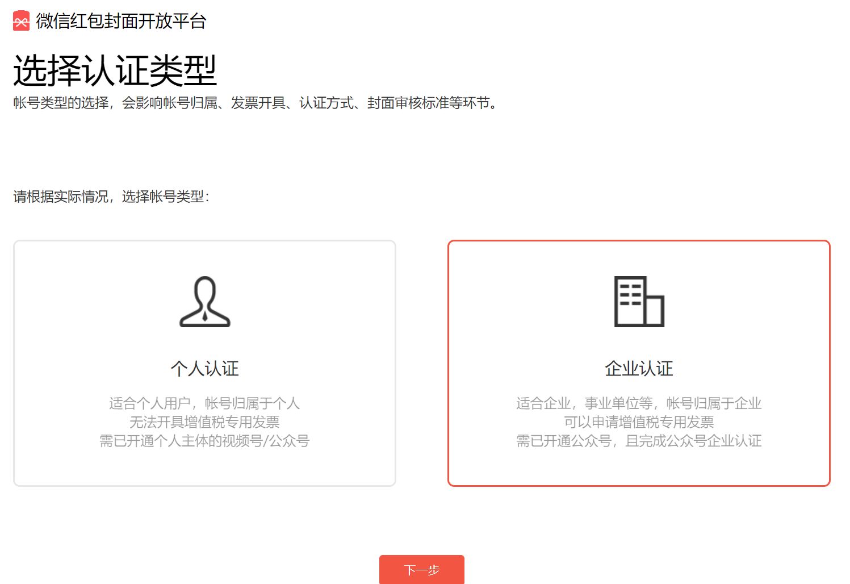The width and height of the screenshot is (850, 584).
Task: Click the line 适合个人用户，帐号归属于个人
Action: (x=204, y=403)
